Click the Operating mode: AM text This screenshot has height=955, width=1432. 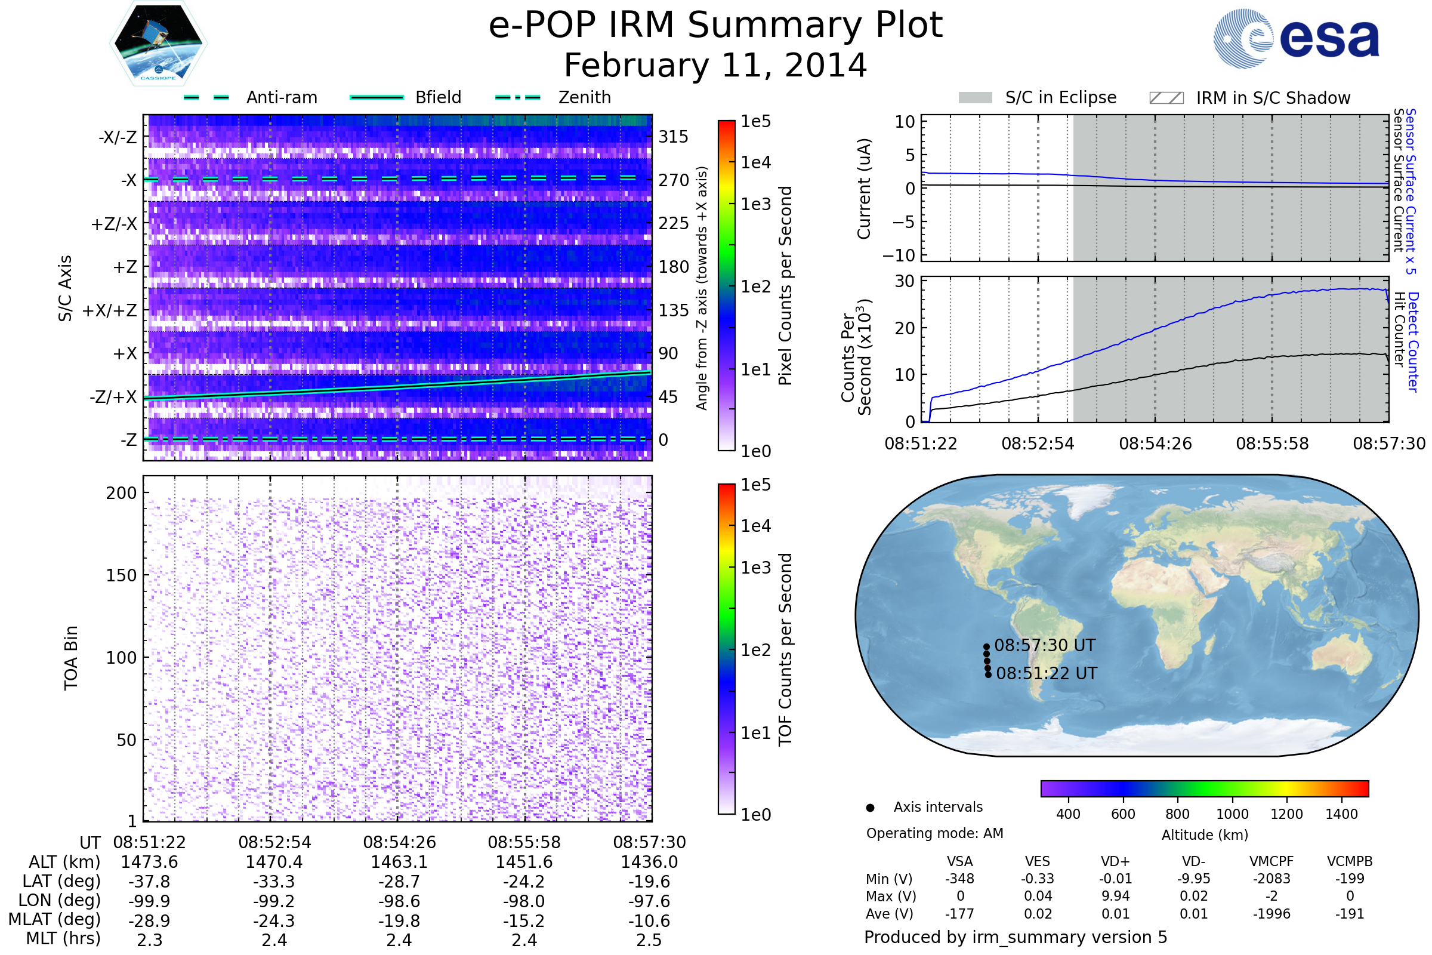pyautogui.click(x=934, y=833)
